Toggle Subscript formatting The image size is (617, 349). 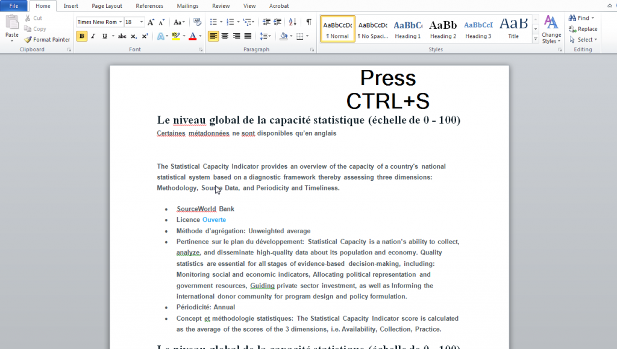tap(134, 36)
